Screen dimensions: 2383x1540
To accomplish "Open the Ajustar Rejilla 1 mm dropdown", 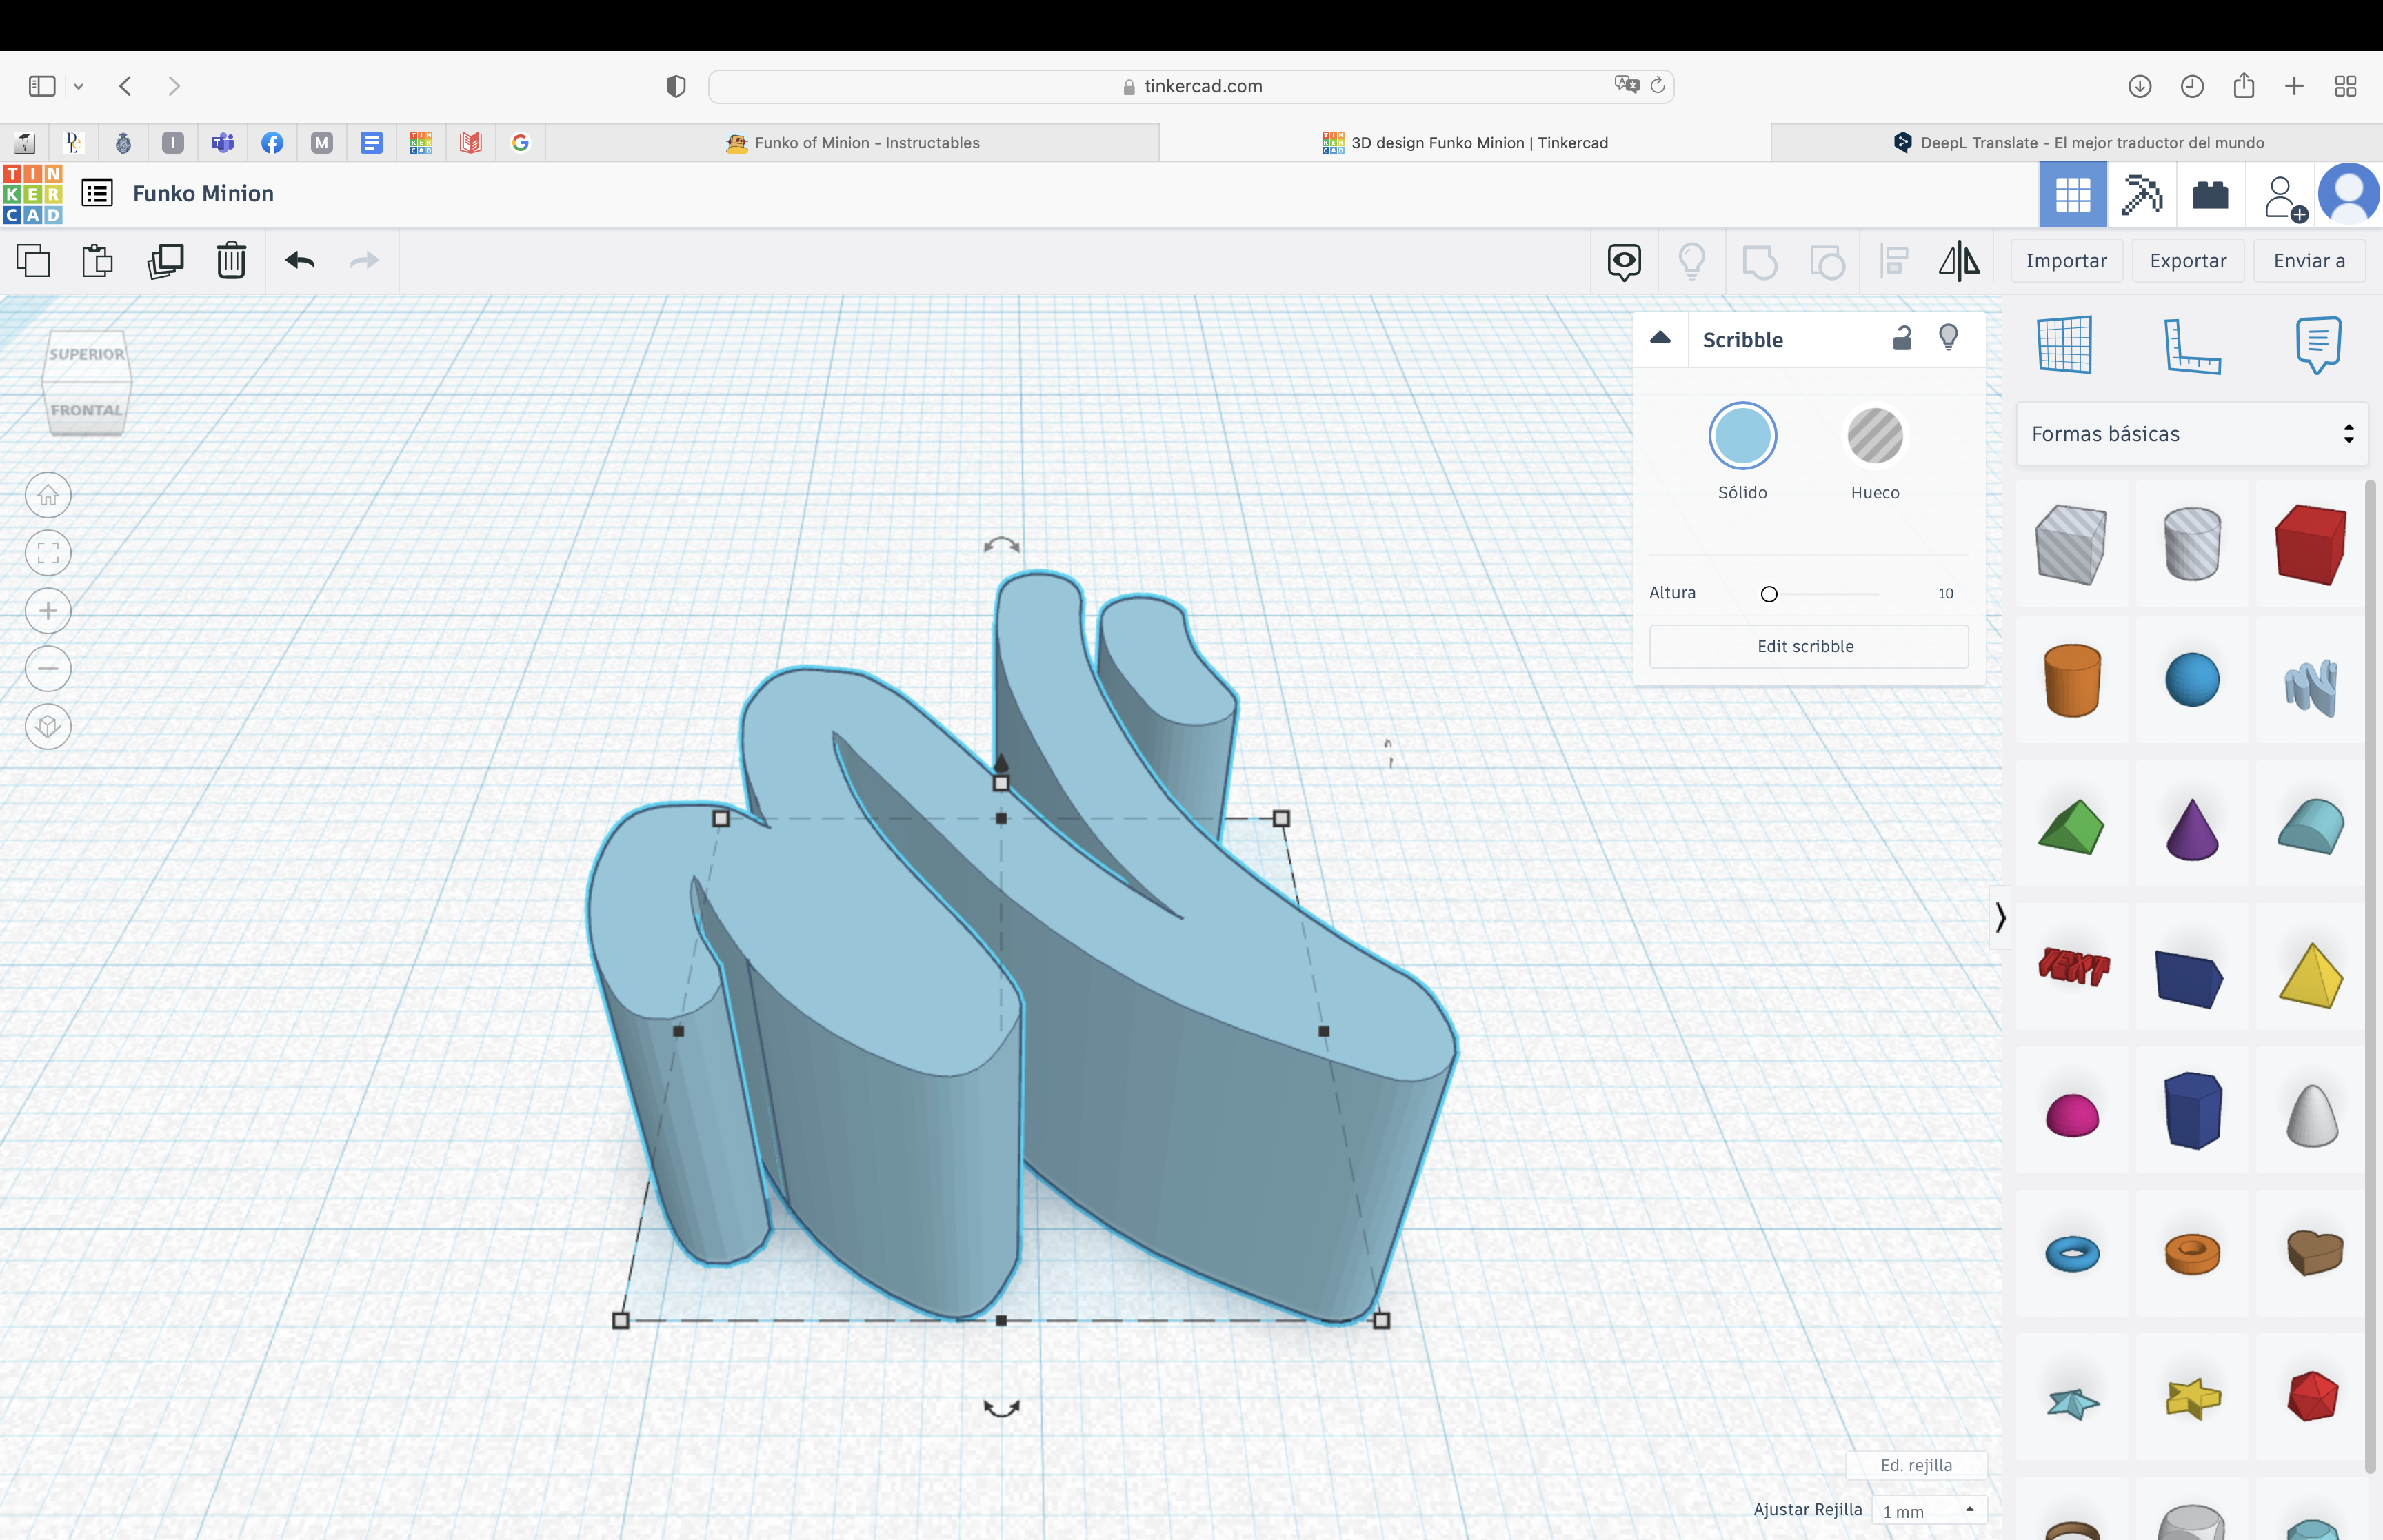I will click(x=1928, y=1511).
